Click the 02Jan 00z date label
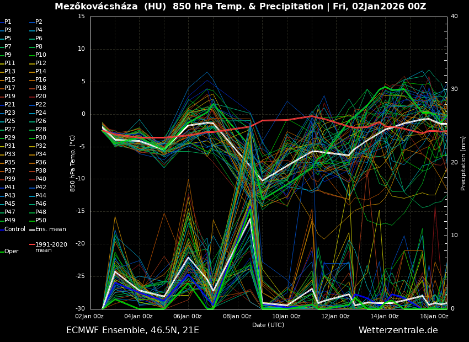This screenshot has width=469, height=342. point(89,316)
